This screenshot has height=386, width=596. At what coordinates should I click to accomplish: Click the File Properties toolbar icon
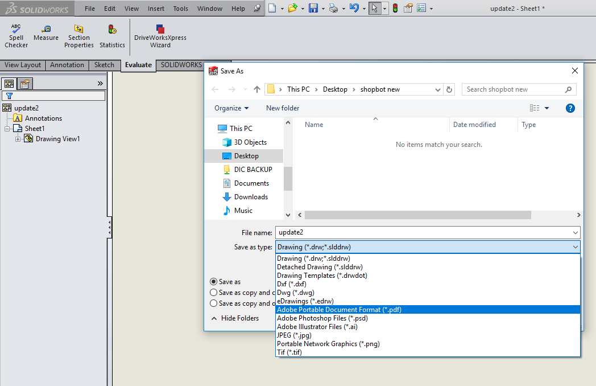tap(408, 8)
